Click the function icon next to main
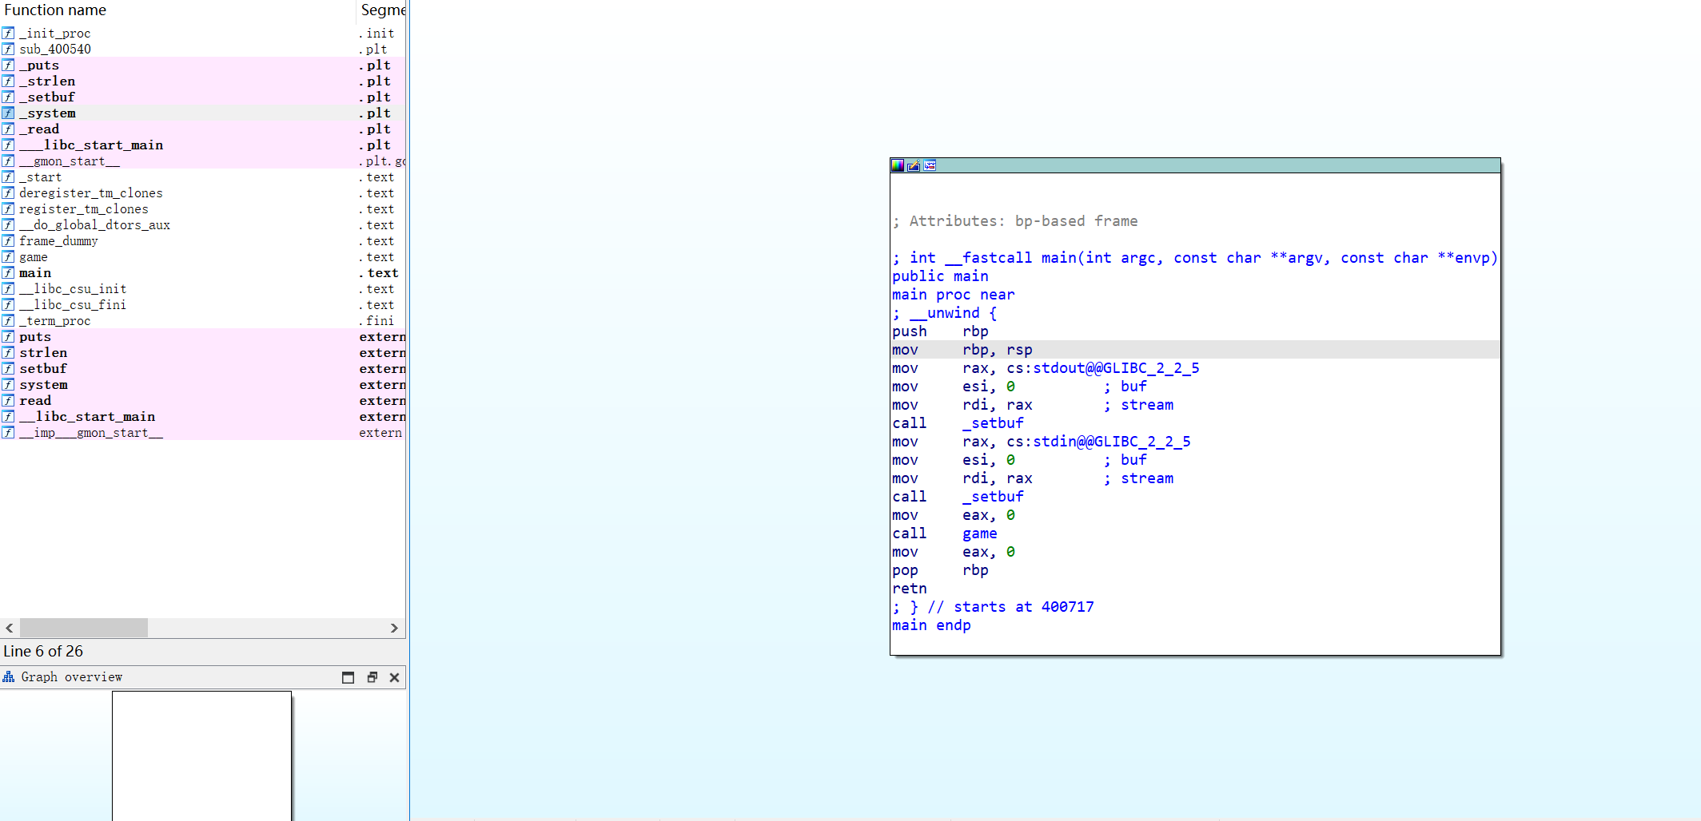The width and height of the screenshot is (1701, 821). (x=8, y=273)
